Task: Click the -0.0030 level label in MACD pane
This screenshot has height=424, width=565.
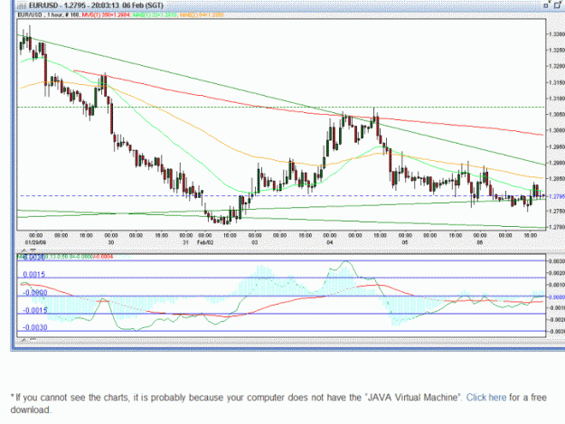Action: pos(35,327)
